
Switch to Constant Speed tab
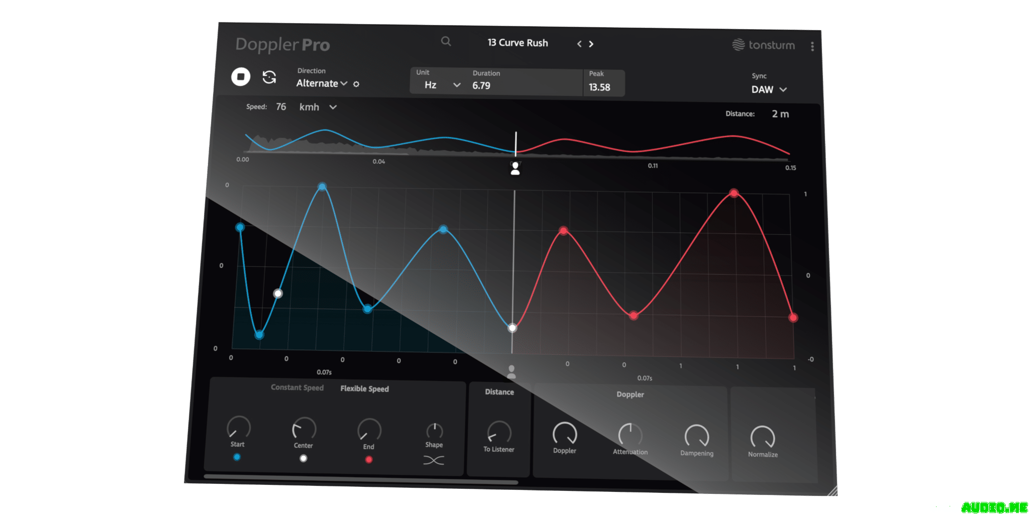tap(297, 388)
